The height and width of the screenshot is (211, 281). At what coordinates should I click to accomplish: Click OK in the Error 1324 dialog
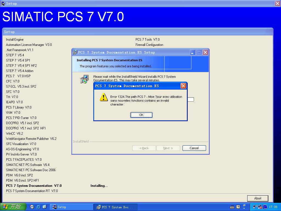pos(141,115)
